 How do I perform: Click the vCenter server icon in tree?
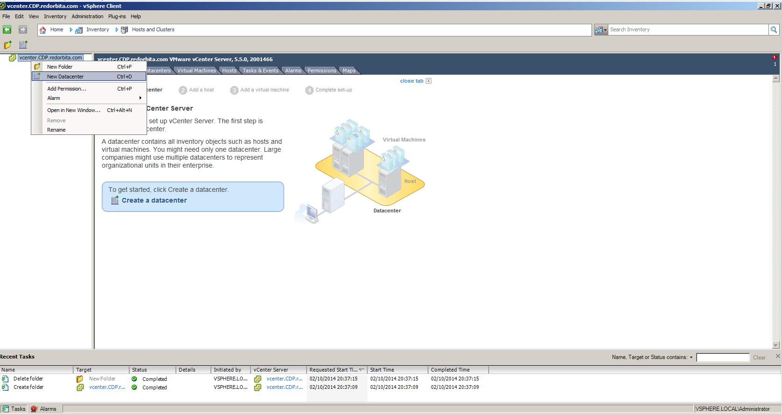click(13, 58)
